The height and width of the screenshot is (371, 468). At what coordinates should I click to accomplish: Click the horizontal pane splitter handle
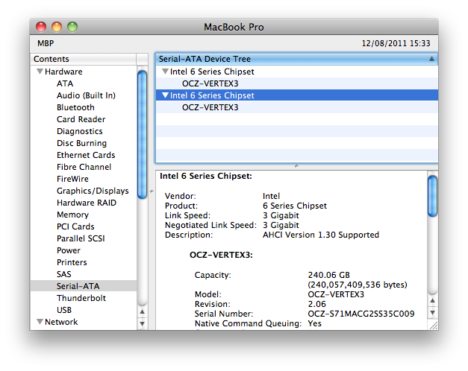296,166
